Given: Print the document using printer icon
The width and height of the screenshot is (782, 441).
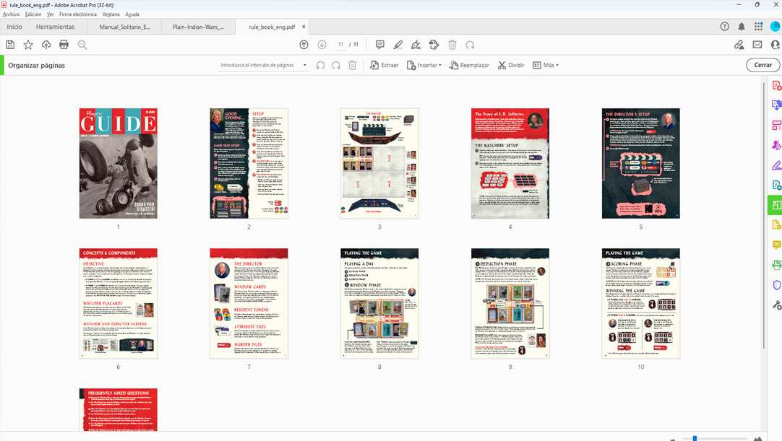Looking at the screenshot, I should coord(64,45).
